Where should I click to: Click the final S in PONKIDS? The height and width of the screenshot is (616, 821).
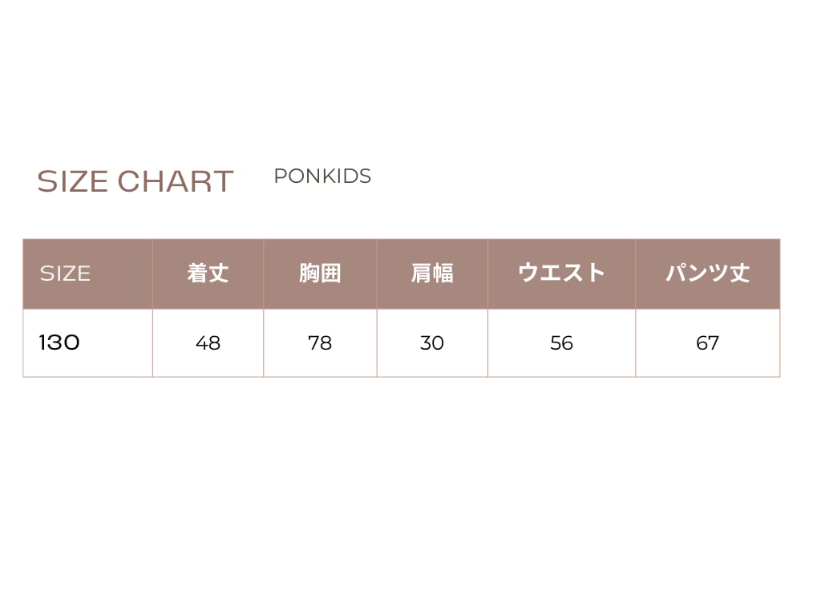366,176
